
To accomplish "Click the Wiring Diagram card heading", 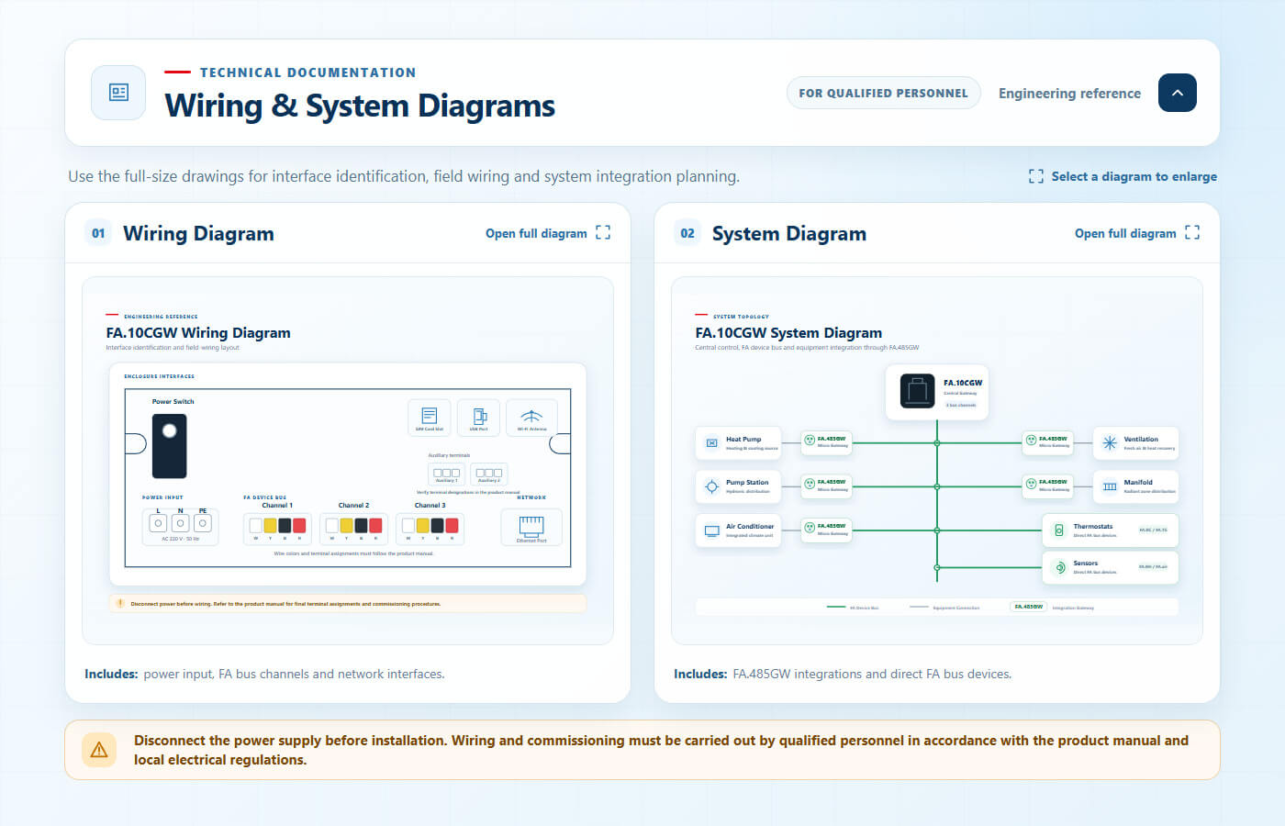I will 198,233.
